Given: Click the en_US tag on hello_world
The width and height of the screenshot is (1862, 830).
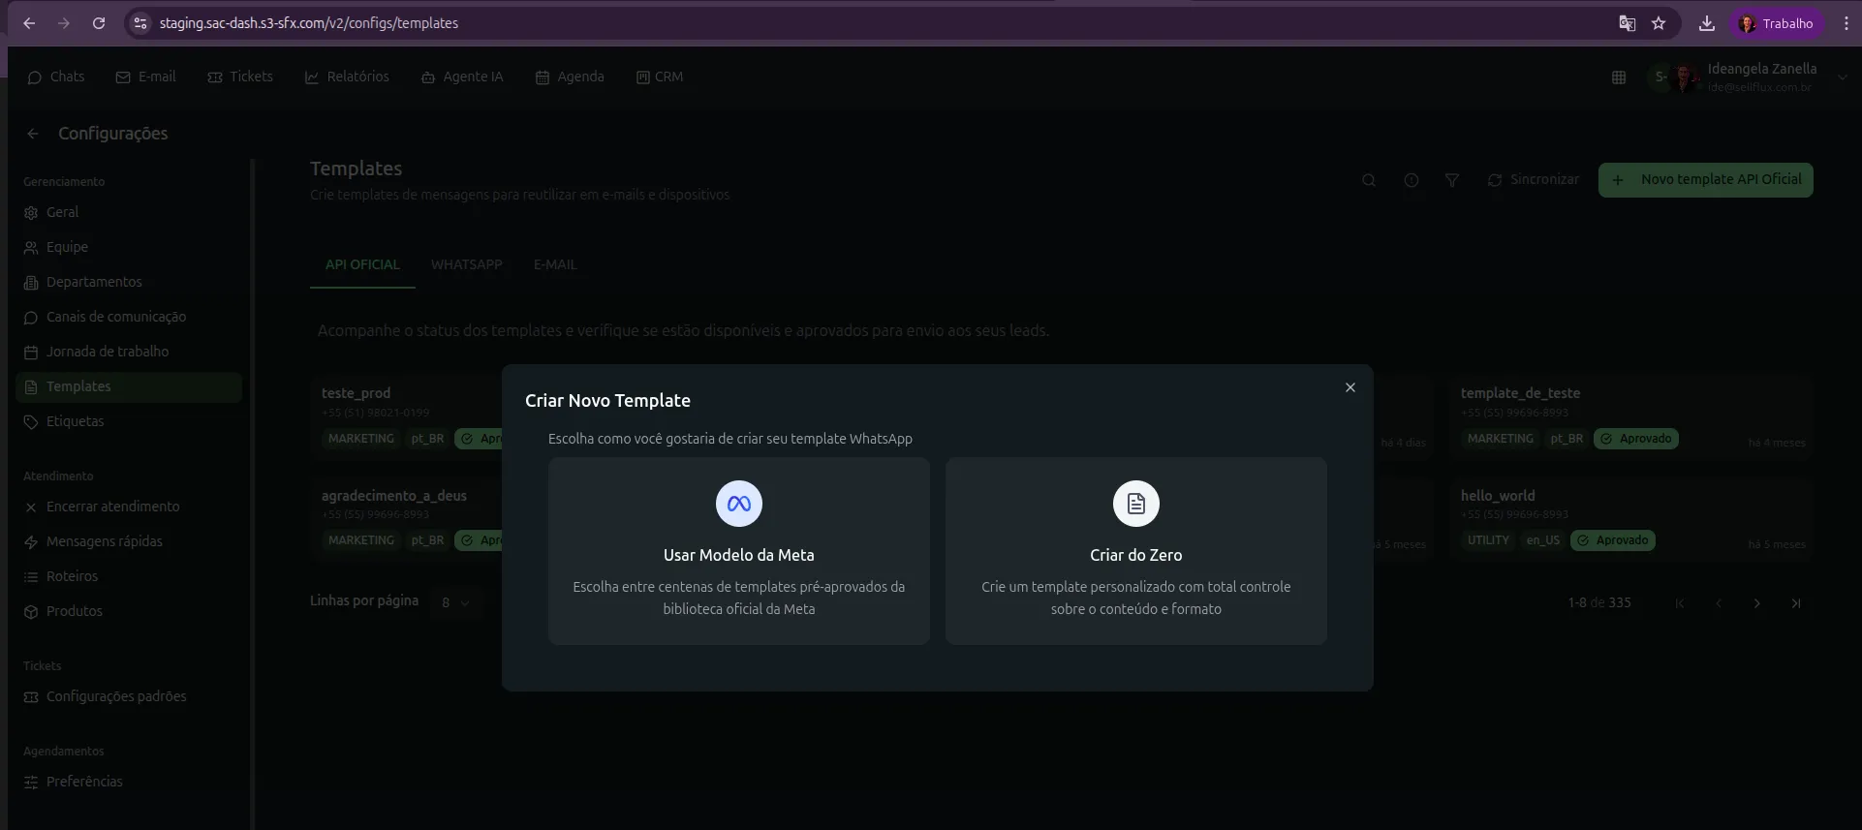Looking at the screenshot, I should click(x=1543, y=540).
